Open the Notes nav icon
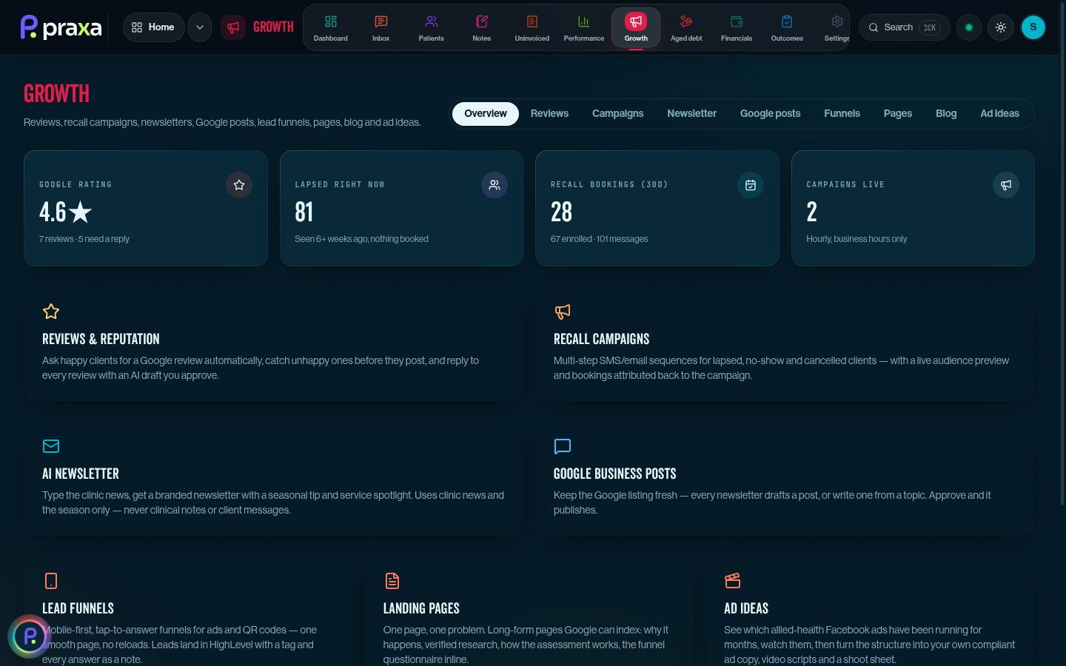The height and width of the screenshot is (666, 1066). coord(481,27)
